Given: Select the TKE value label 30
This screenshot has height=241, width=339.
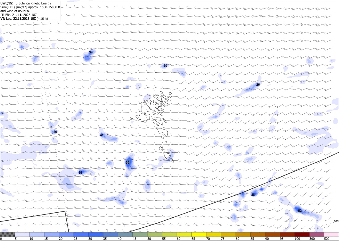Looking at the screenshot, I should pyautogui.click(x=165, y=66).
